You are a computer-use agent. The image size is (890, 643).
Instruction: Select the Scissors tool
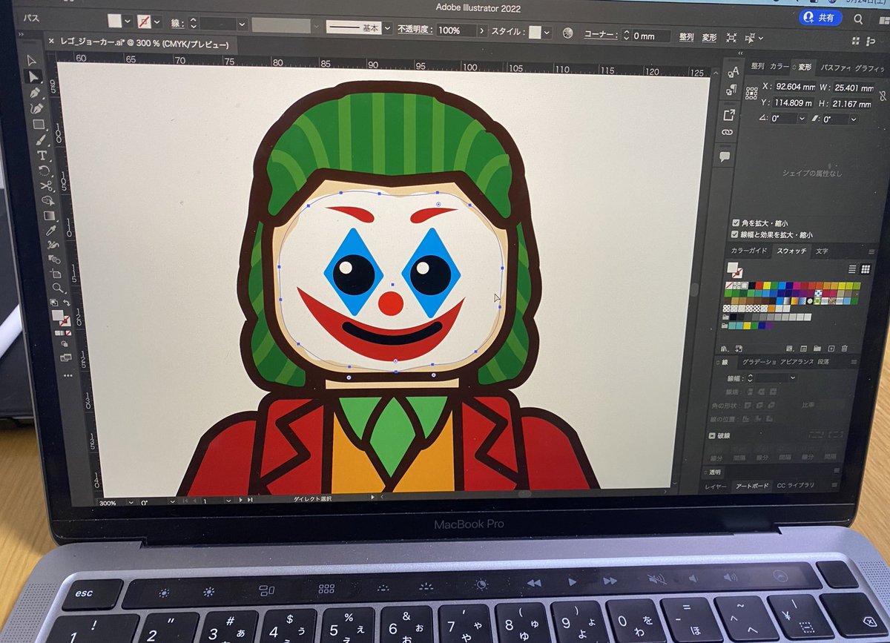(46, 185)
